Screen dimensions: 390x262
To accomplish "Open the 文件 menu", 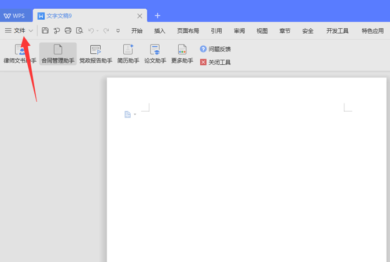I will 20,30.
